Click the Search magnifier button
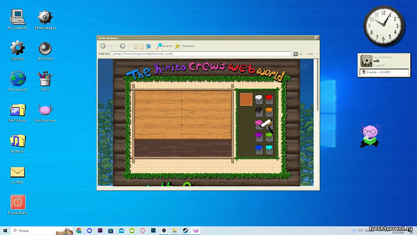Image resolution: width=417 pixels, height=235 pixels. [164, 46]
